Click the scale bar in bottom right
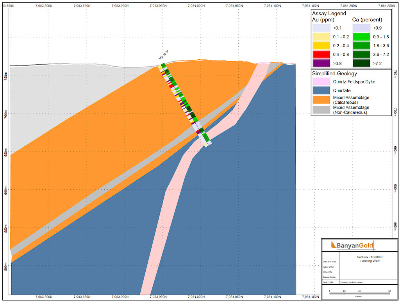 (x=359, y=293)
